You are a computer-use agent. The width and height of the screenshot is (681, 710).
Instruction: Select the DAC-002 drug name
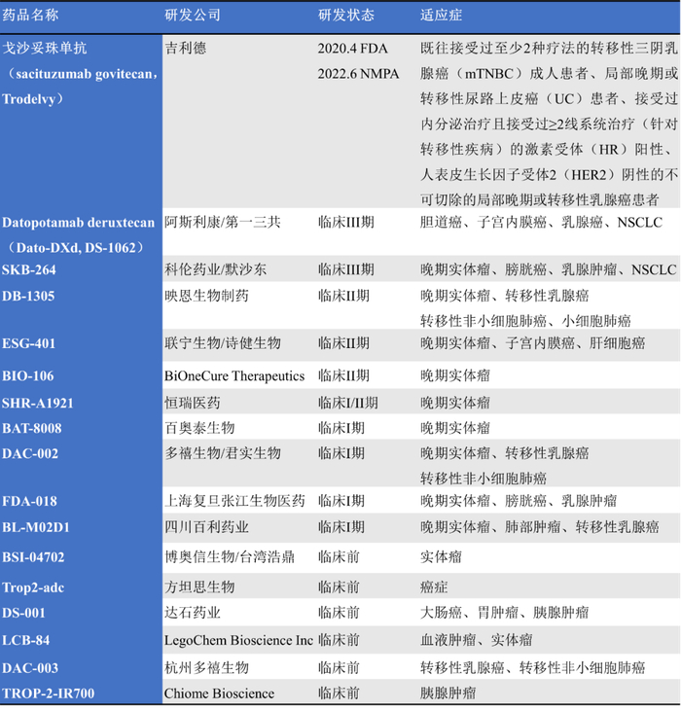(30, 453)
